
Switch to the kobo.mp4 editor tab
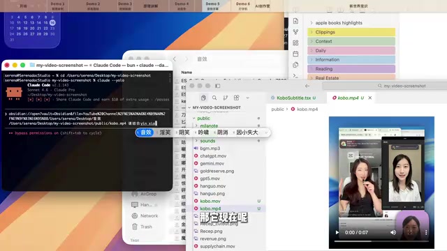pos(348,98)
